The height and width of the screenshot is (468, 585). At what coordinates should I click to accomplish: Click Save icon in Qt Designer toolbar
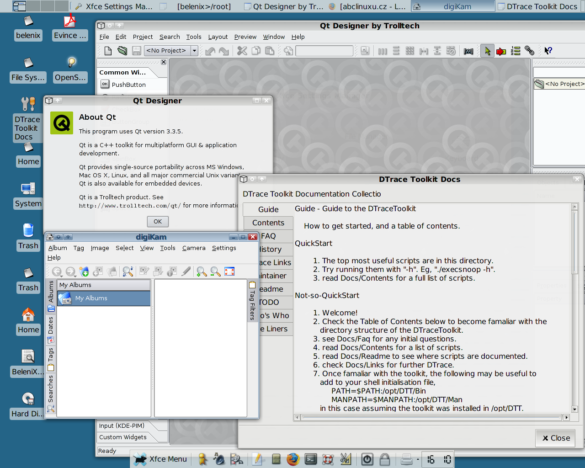(x=136, y=51)
